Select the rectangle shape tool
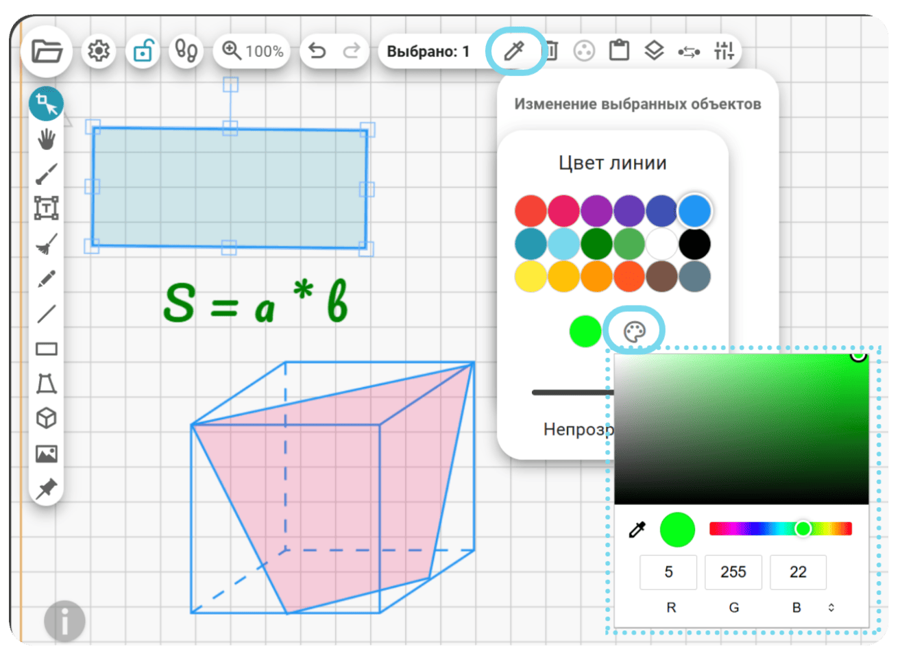Screen dimensions: 902x651 47,349
